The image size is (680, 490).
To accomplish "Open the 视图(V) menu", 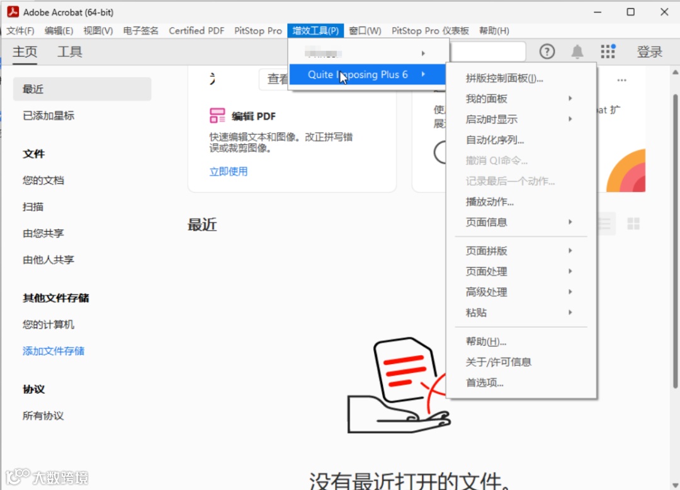I will [98, 31].
